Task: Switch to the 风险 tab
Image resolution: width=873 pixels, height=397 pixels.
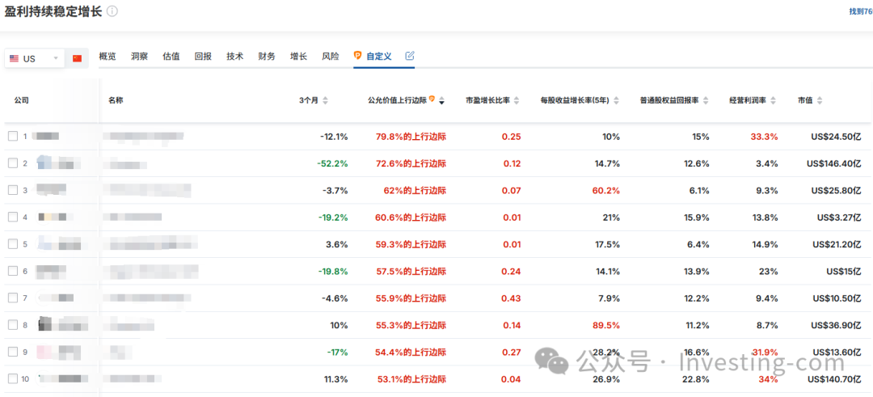Action: (x=330, y=57)
